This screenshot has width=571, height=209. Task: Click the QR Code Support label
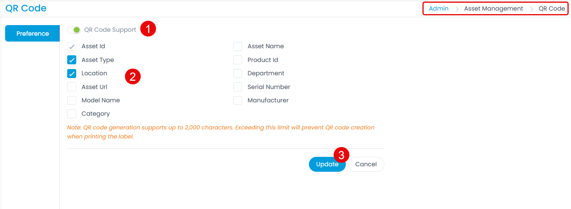click(x=110, y=30)
